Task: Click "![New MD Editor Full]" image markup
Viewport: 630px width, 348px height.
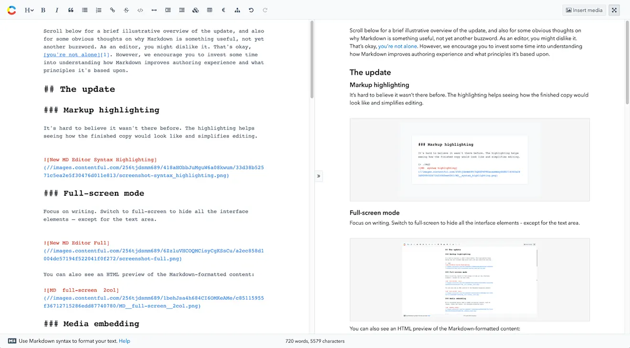Action: pyautogui.click(x=76, y=243)
